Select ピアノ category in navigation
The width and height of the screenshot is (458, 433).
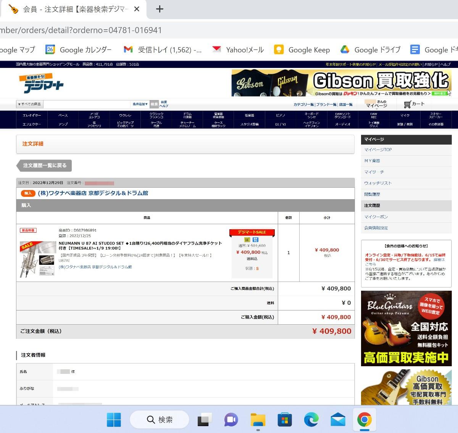tap(281, 115)
